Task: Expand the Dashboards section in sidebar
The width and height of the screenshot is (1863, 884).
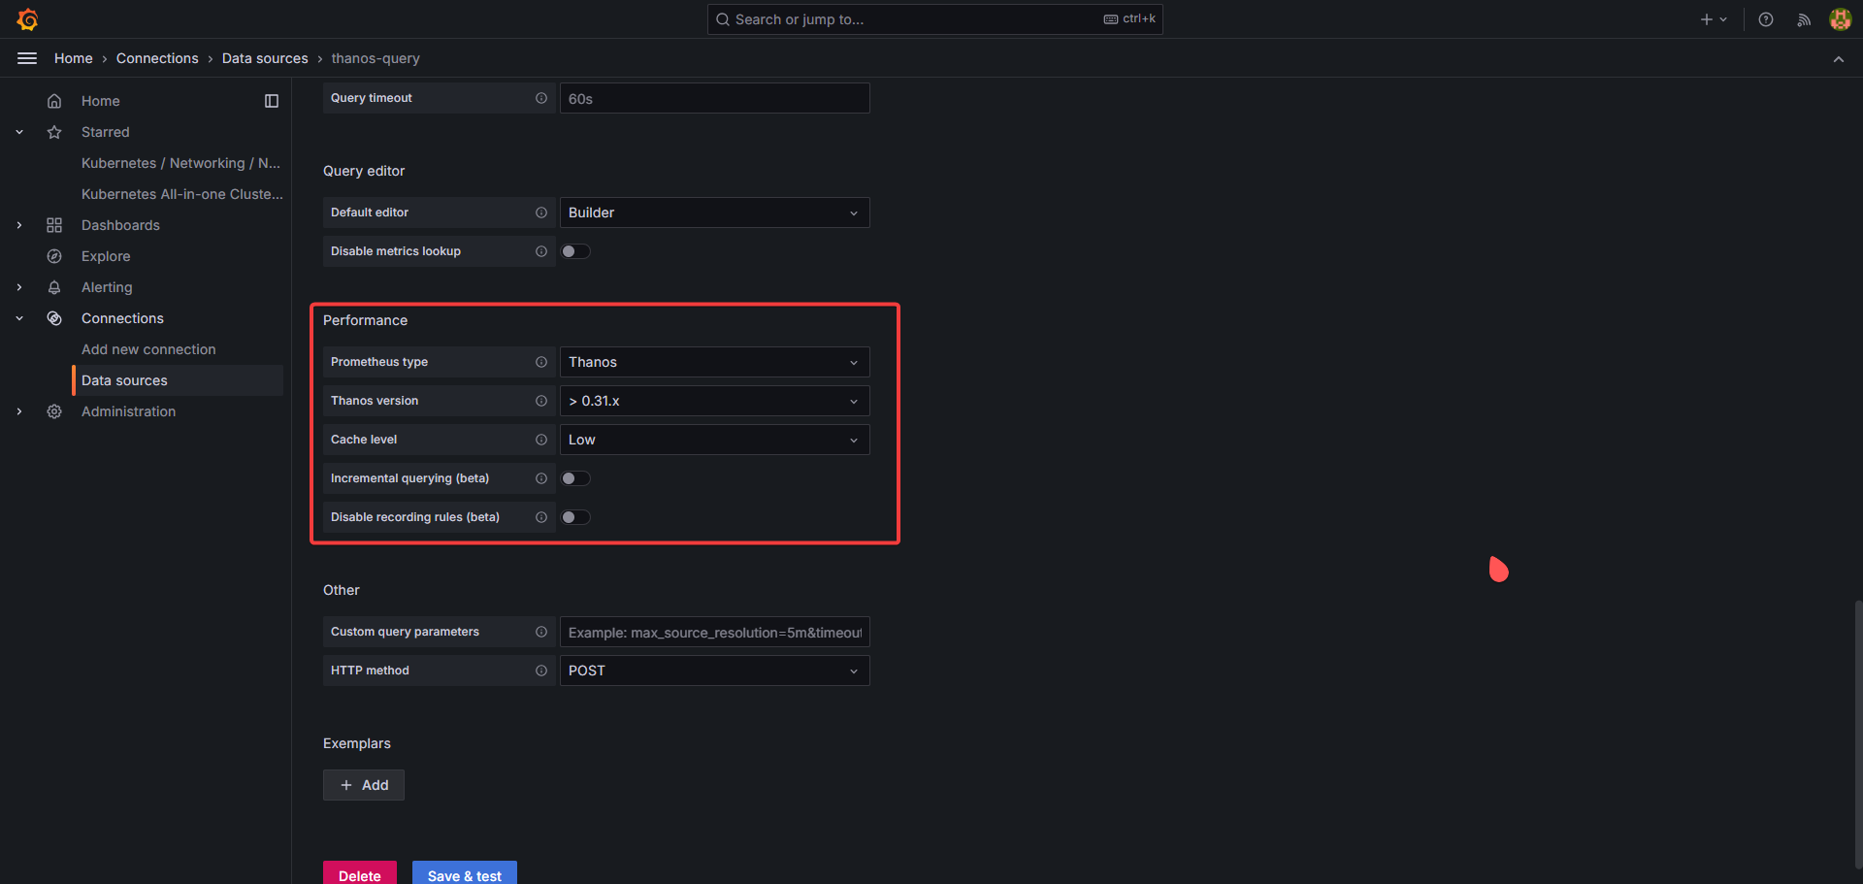Action: coord(19,225)
